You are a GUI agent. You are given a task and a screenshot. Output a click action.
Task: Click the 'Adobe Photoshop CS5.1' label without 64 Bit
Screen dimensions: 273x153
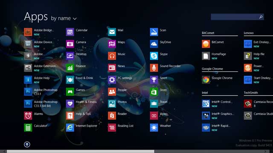[46, 92]
